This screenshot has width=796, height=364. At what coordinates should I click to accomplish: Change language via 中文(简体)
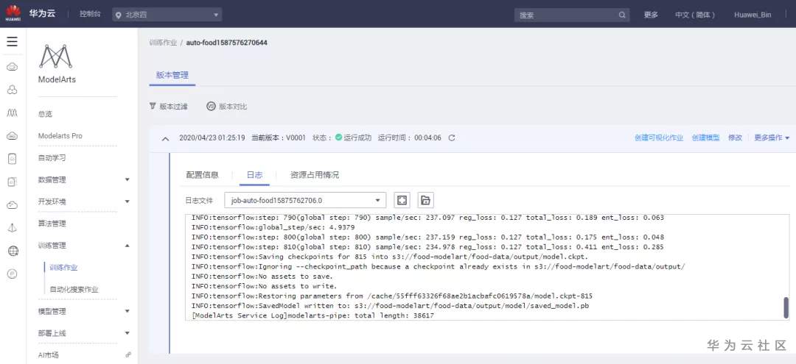click(x=695, y=15)
